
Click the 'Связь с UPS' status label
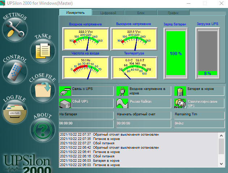point(93,91)
